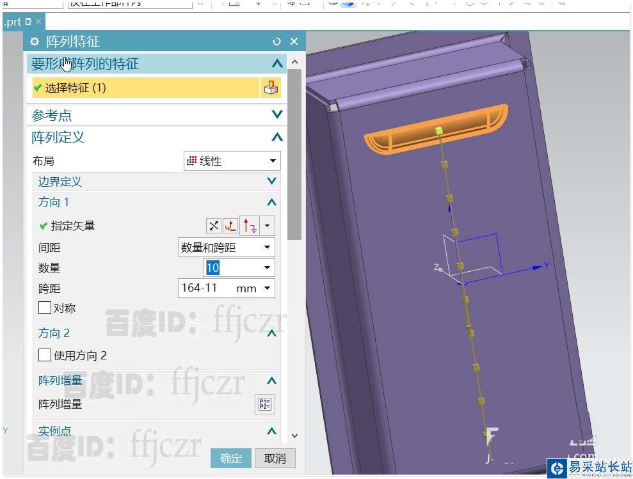Viewport: 633px width, 479px height.
Task: Click the dialog settings gear icon
Action: pos(35,42)
